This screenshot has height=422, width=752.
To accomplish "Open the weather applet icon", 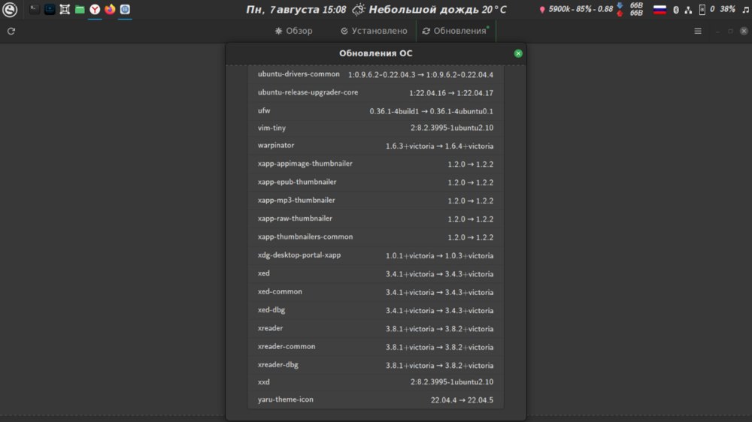I will (358, 10).
